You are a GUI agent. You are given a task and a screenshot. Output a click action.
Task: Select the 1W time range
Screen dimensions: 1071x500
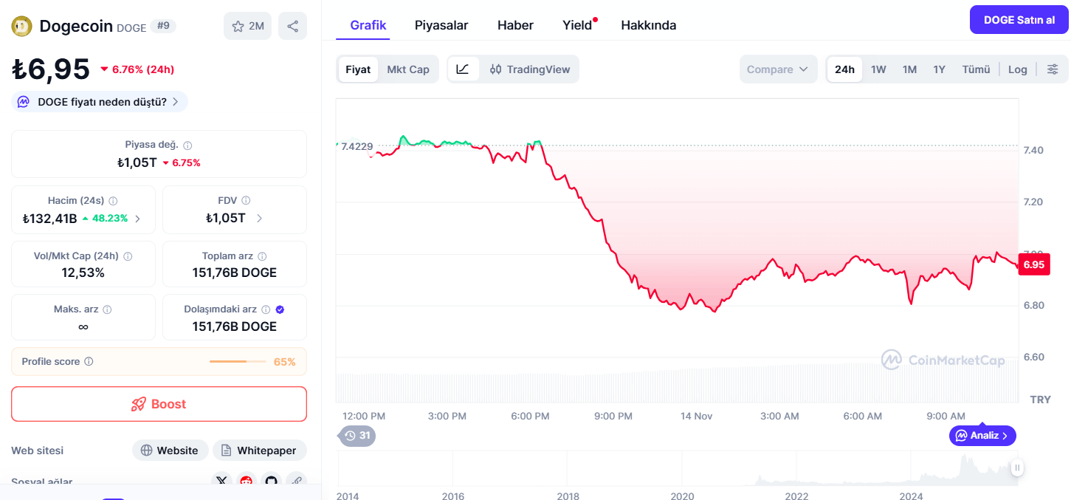[x=878, y=69]
